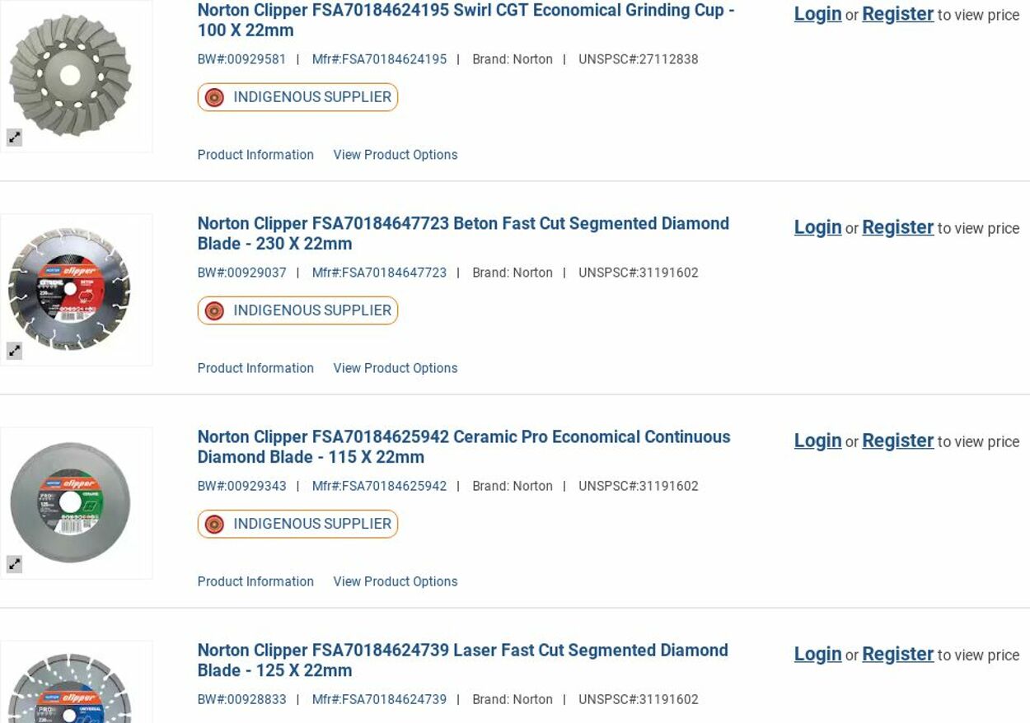1030x723 pixels.
Task: Click expand icon on Swirl CGT Grinding Cup image
Action: (x=15, y=138)
